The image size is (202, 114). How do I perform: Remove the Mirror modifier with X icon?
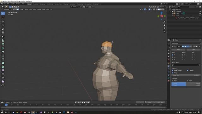(x=199, y=47)
